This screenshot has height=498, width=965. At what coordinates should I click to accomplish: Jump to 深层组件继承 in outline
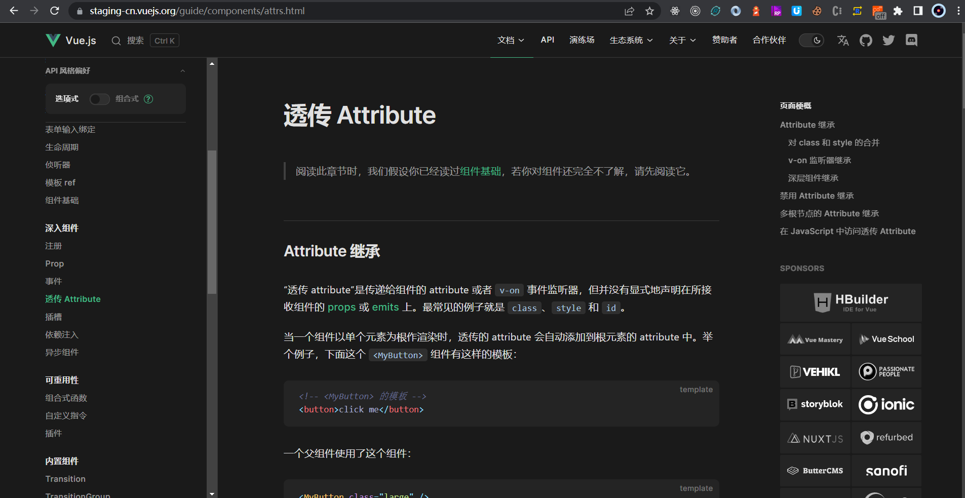pyautogui.click(x=813, y=178)
